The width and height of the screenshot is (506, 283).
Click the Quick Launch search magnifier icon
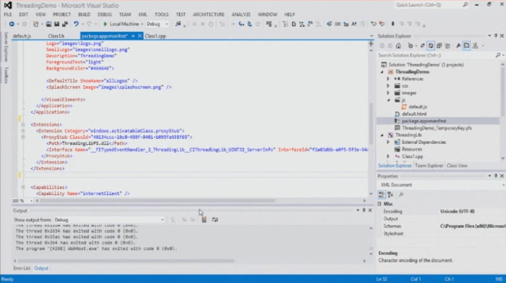click(x=465, y=5)
